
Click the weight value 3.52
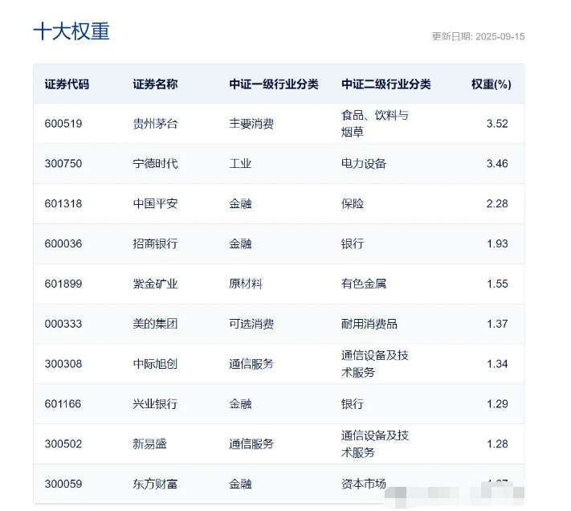(497, 124)
